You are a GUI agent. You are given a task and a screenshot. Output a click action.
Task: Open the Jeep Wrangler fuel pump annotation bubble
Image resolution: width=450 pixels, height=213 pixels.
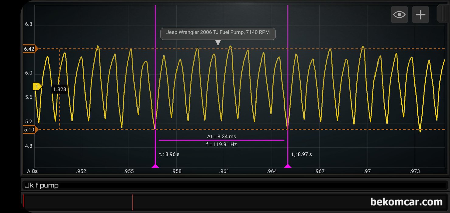click(218, 32)
